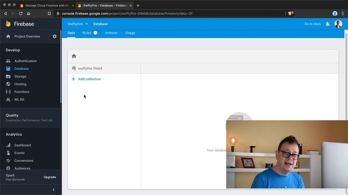
Task: Open a new browser tab with plus
Action: (138, 5)
